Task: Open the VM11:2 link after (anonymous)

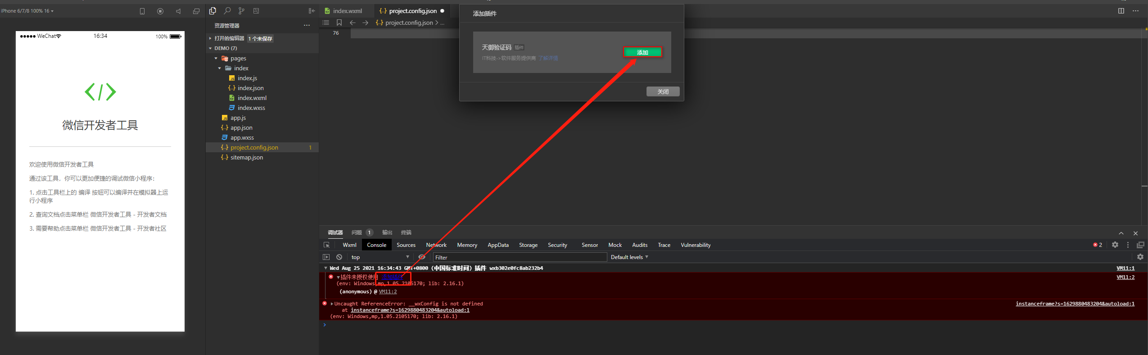Action: tap(388, 292)
